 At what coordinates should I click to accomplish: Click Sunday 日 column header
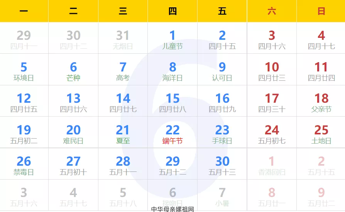[x=321, y=11]
